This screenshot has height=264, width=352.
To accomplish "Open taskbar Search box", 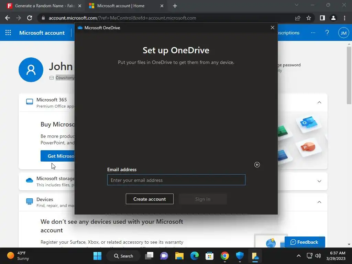I will (123, 256).
